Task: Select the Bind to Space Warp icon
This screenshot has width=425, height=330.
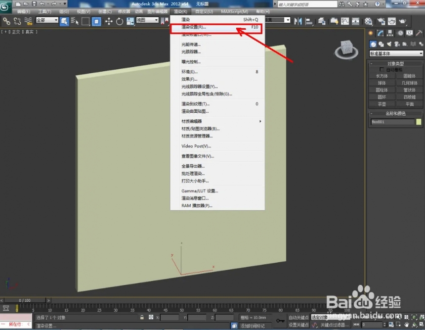Action: [x=28, y=21]
